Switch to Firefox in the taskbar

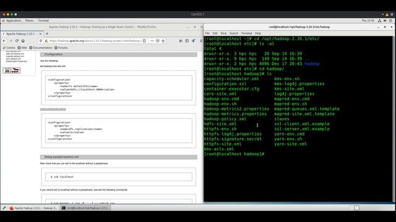[x=33, y=208]
